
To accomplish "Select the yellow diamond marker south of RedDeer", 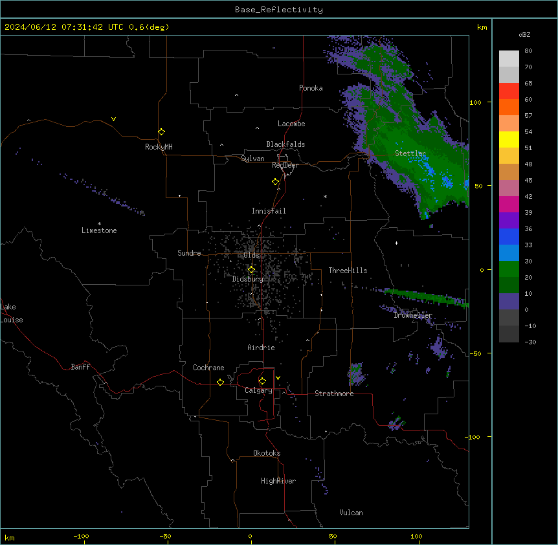I will [276, 182].
